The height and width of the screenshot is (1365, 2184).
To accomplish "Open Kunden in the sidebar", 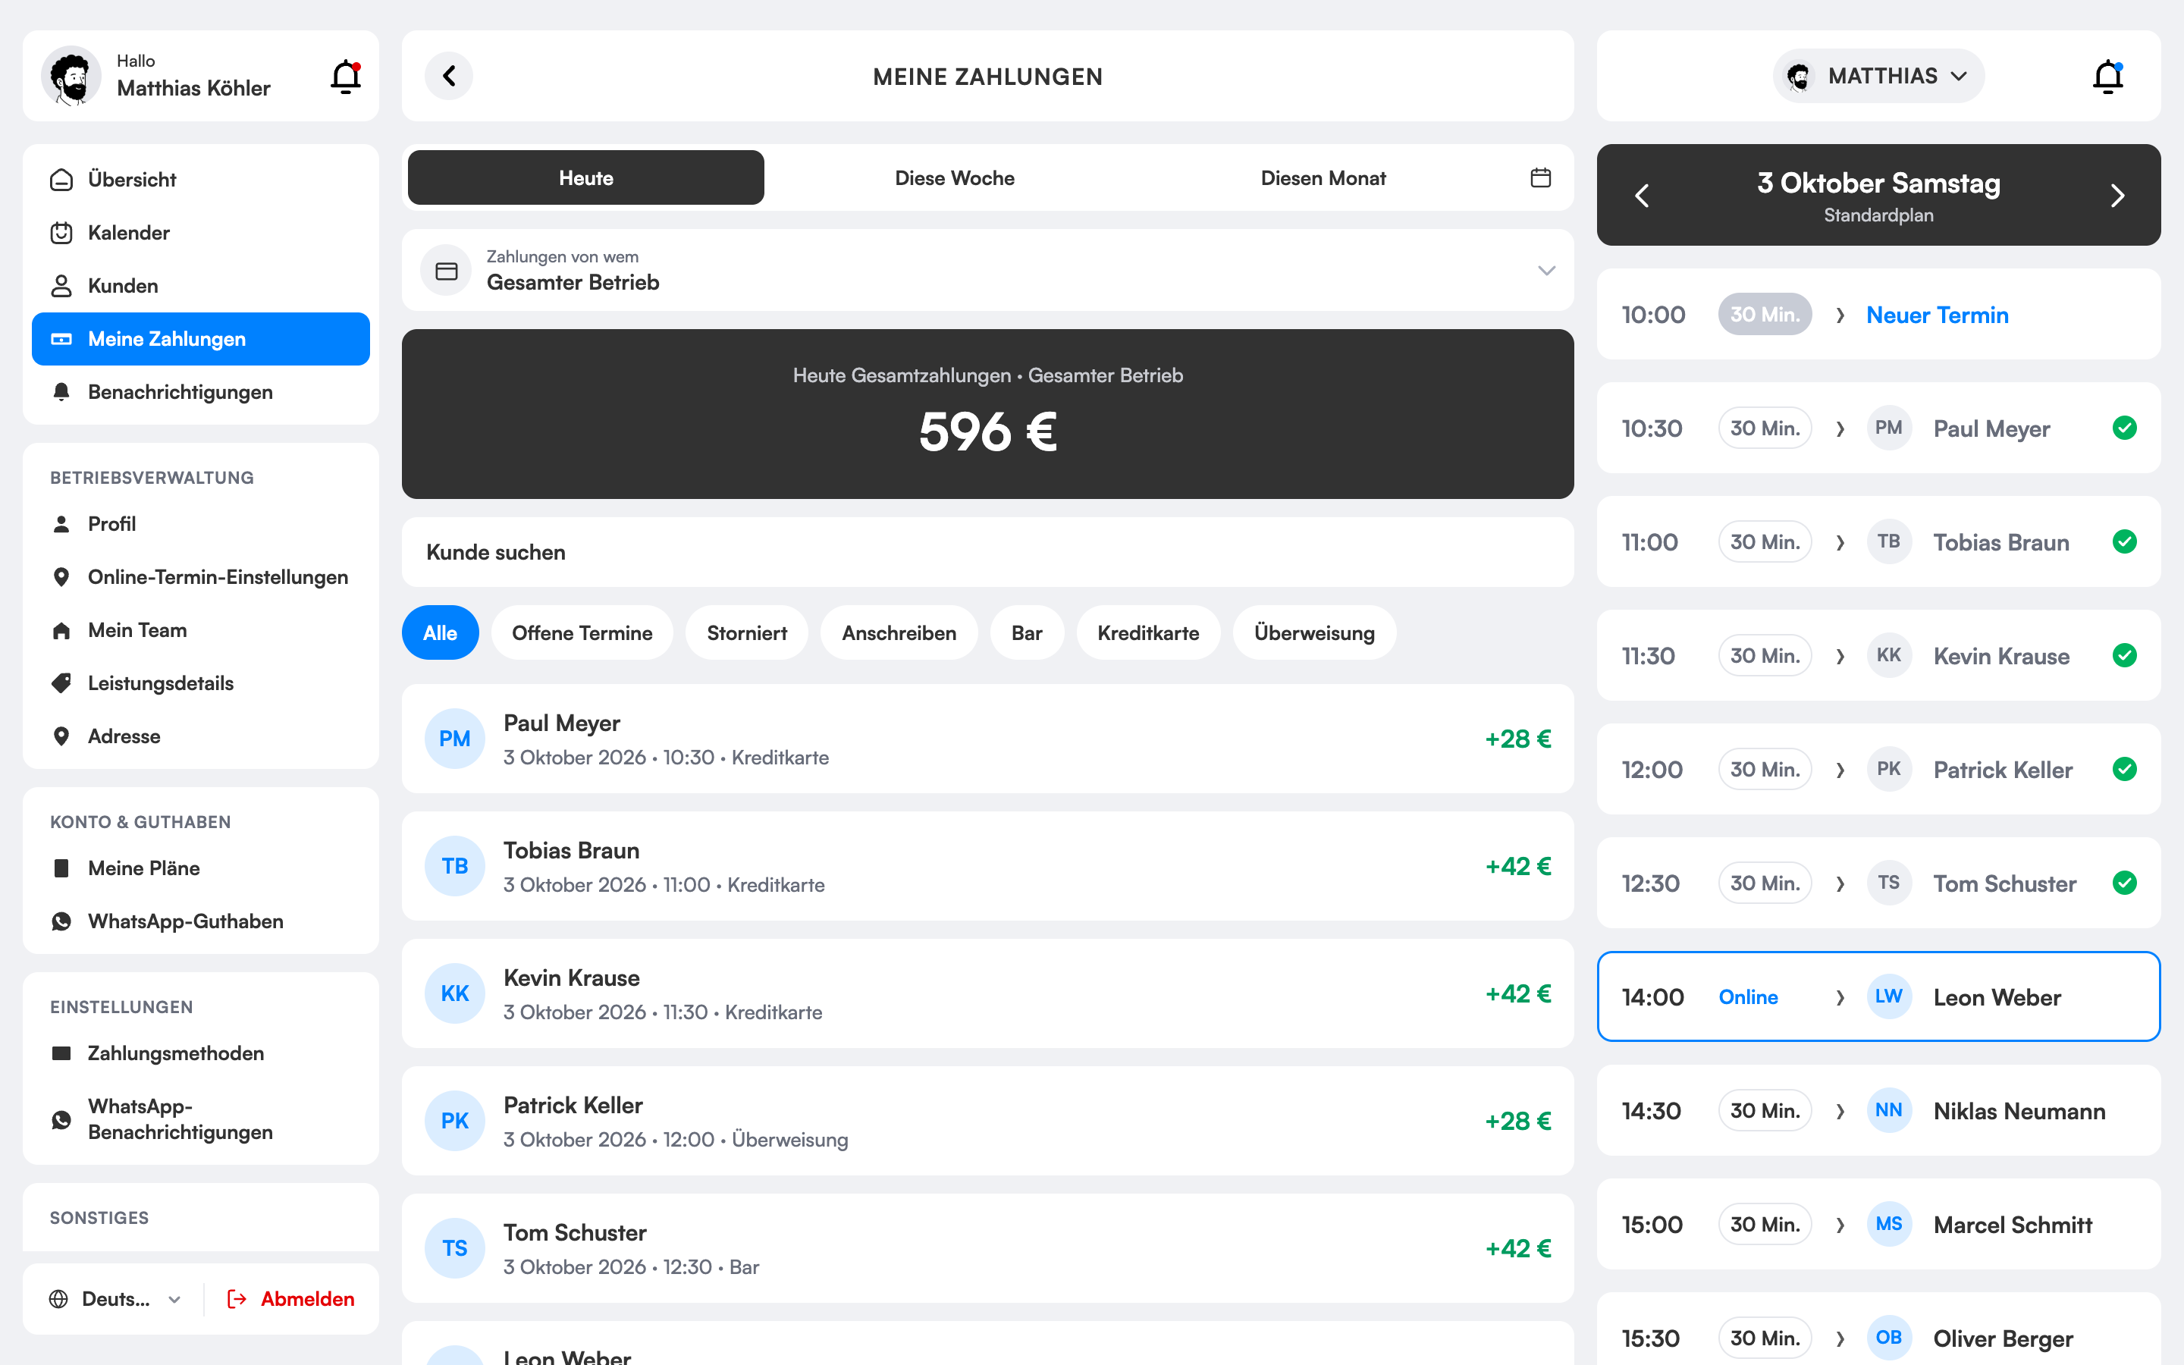I will (x=200, y=286).
